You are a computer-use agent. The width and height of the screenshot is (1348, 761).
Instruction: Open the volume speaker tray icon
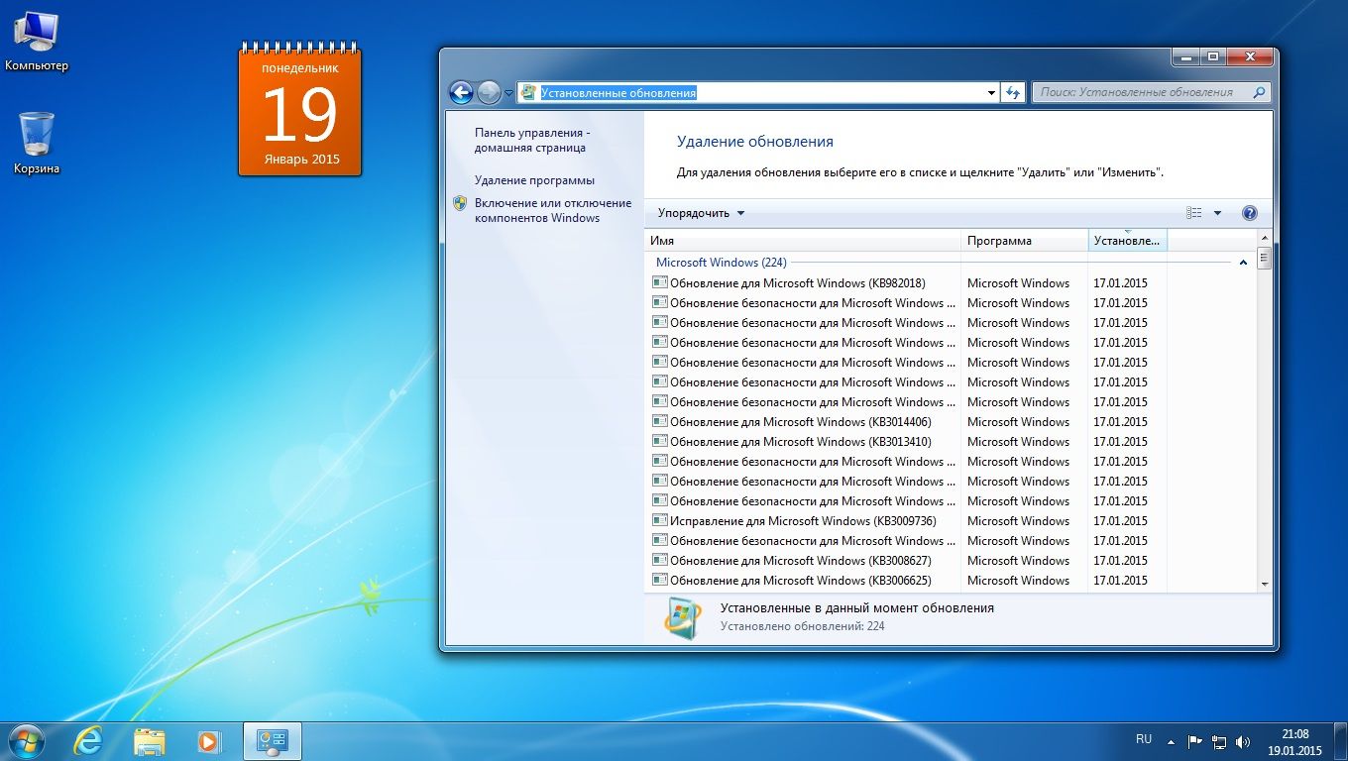click(x=1243, y=741)
